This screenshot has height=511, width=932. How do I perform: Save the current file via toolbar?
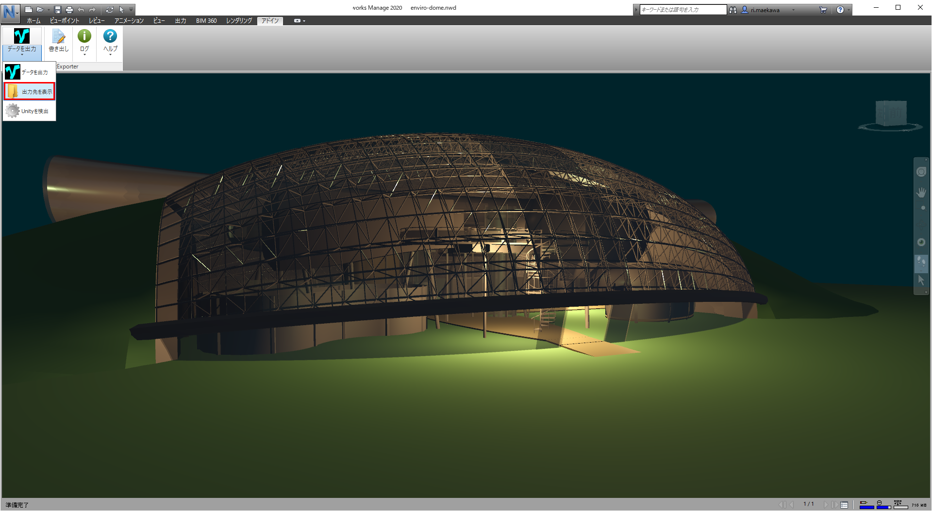tap(58, 9)
